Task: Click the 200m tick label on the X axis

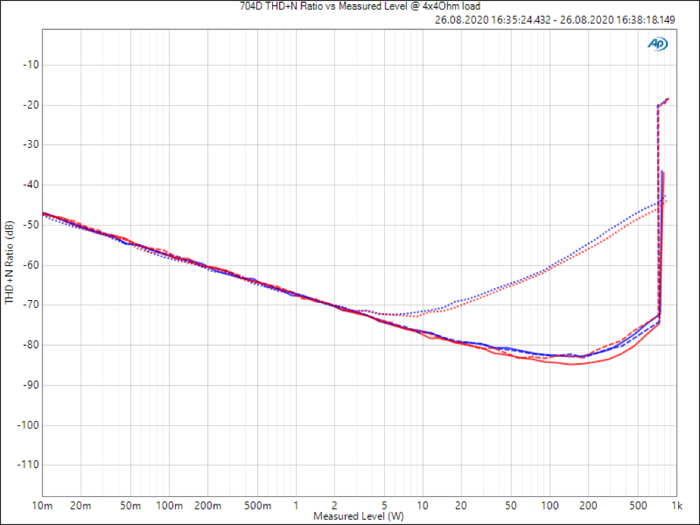Action: (x=207, y=505)
